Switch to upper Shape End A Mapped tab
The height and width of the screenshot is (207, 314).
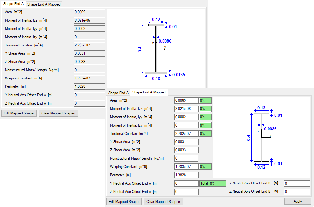point(44,4)
